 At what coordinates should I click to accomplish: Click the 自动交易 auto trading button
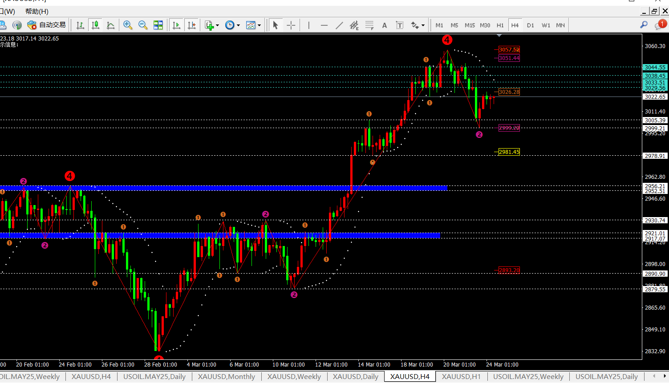point(47,25)
